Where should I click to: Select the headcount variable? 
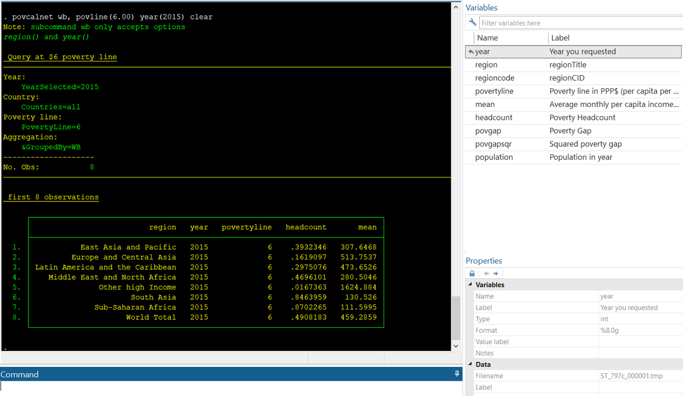(x=493, y=117)
